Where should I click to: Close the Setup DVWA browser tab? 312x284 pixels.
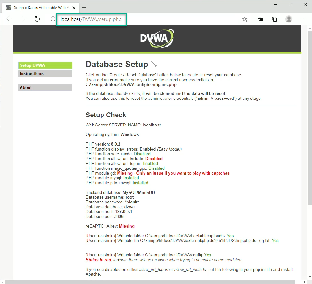[x=74, y=8]
